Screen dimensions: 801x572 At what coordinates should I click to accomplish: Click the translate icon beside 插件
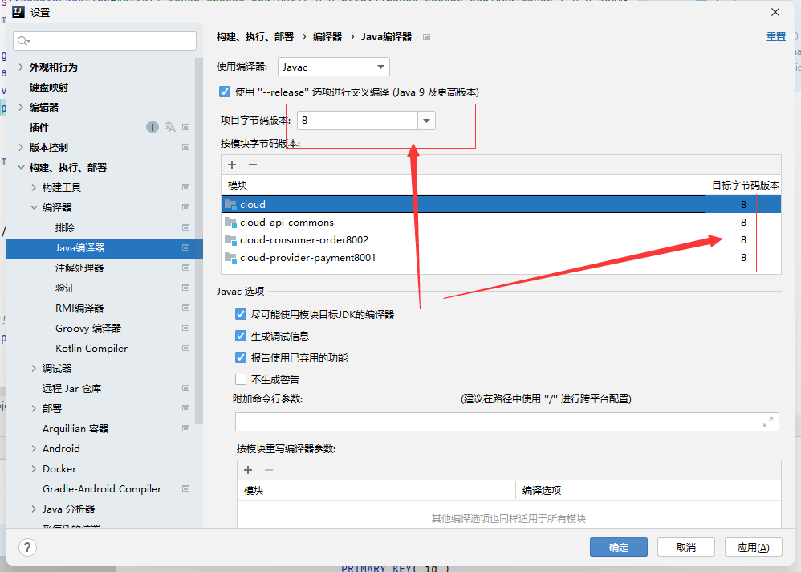(169, 127)
